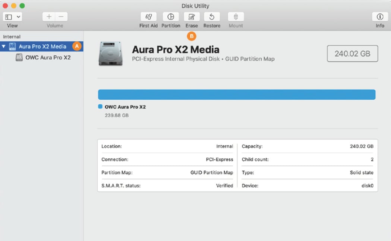Open the View sidebar dropdown
Image resolution: width=391 pixels, height=241 pixels.
(13, 17)
